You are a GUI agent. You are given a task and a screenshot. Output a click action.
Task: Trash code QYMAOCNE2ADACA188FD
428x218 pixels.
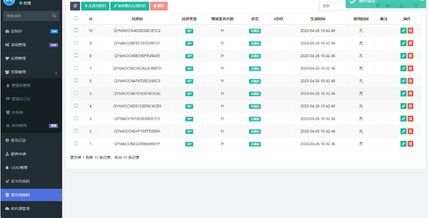tap(410, 68)
